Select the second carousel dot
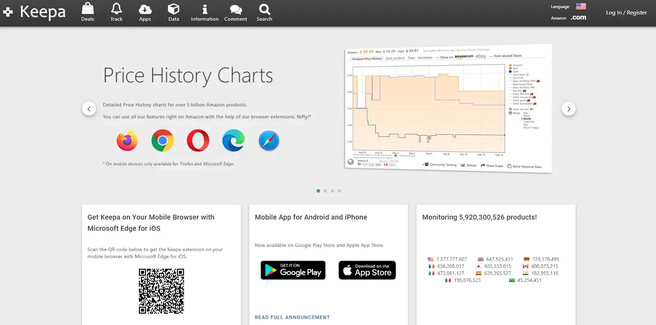The width and height of the screenshot is (656, 325). [325, 191]
